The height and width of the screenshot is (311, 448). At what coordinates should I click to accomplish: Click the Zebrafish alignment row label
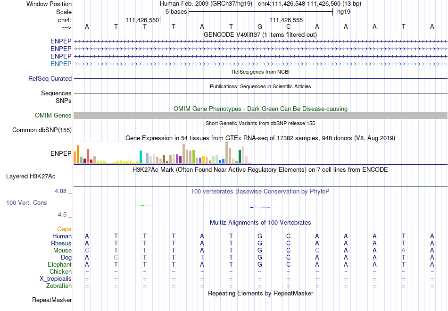[x=59, y=286]
